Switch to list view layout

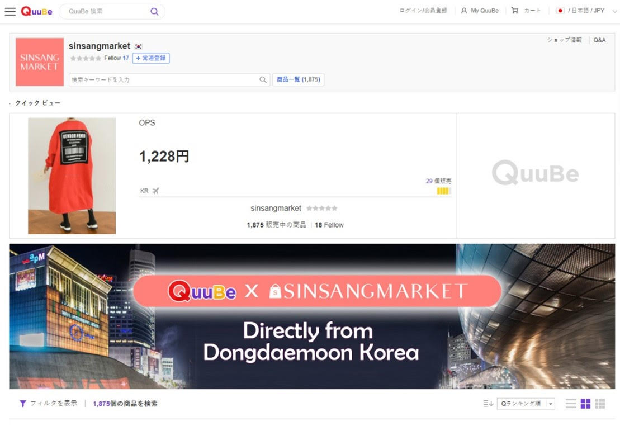pos(571,404)
